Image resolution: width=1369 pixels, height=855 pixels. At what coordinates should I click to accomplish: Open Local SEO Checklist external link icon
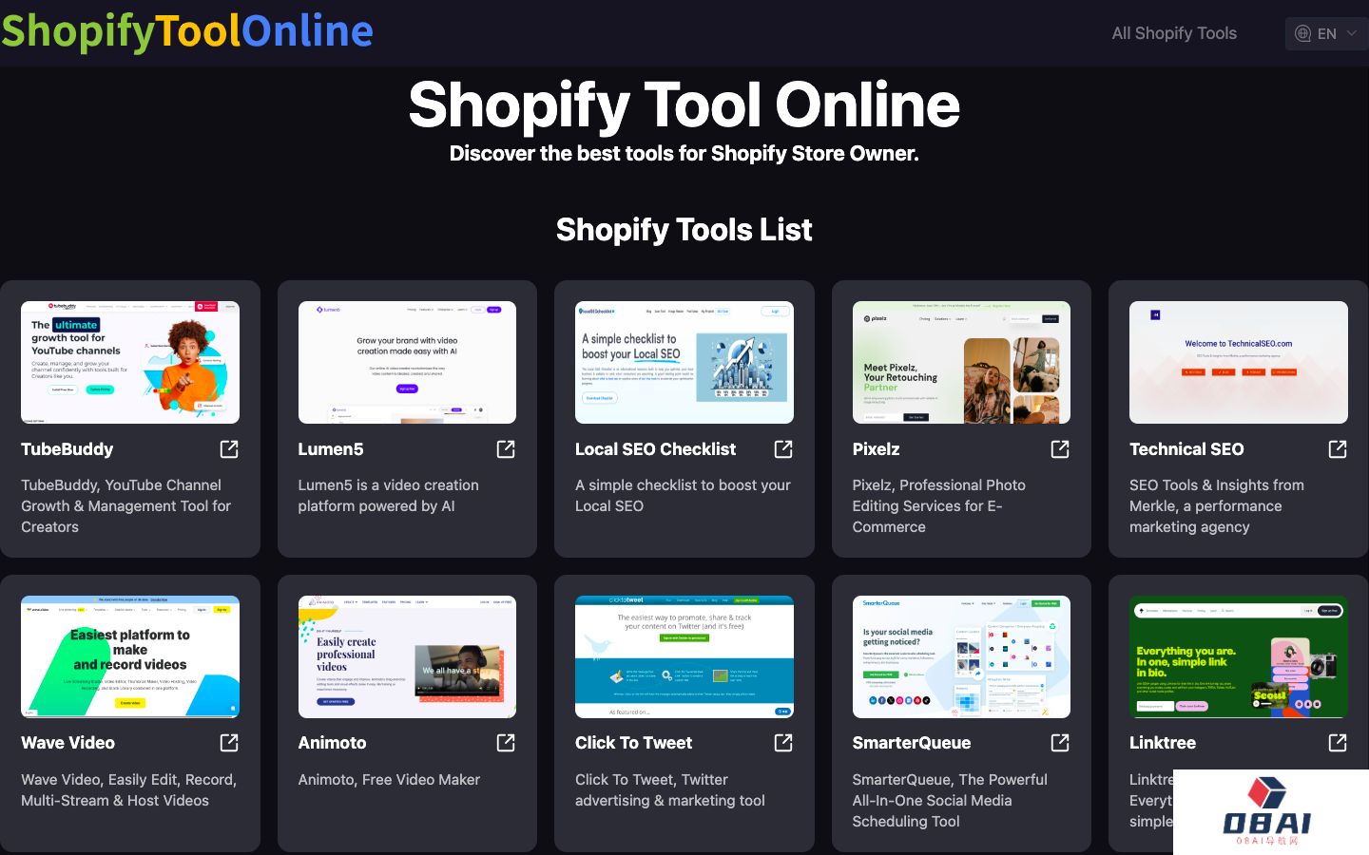click(783, 448)
